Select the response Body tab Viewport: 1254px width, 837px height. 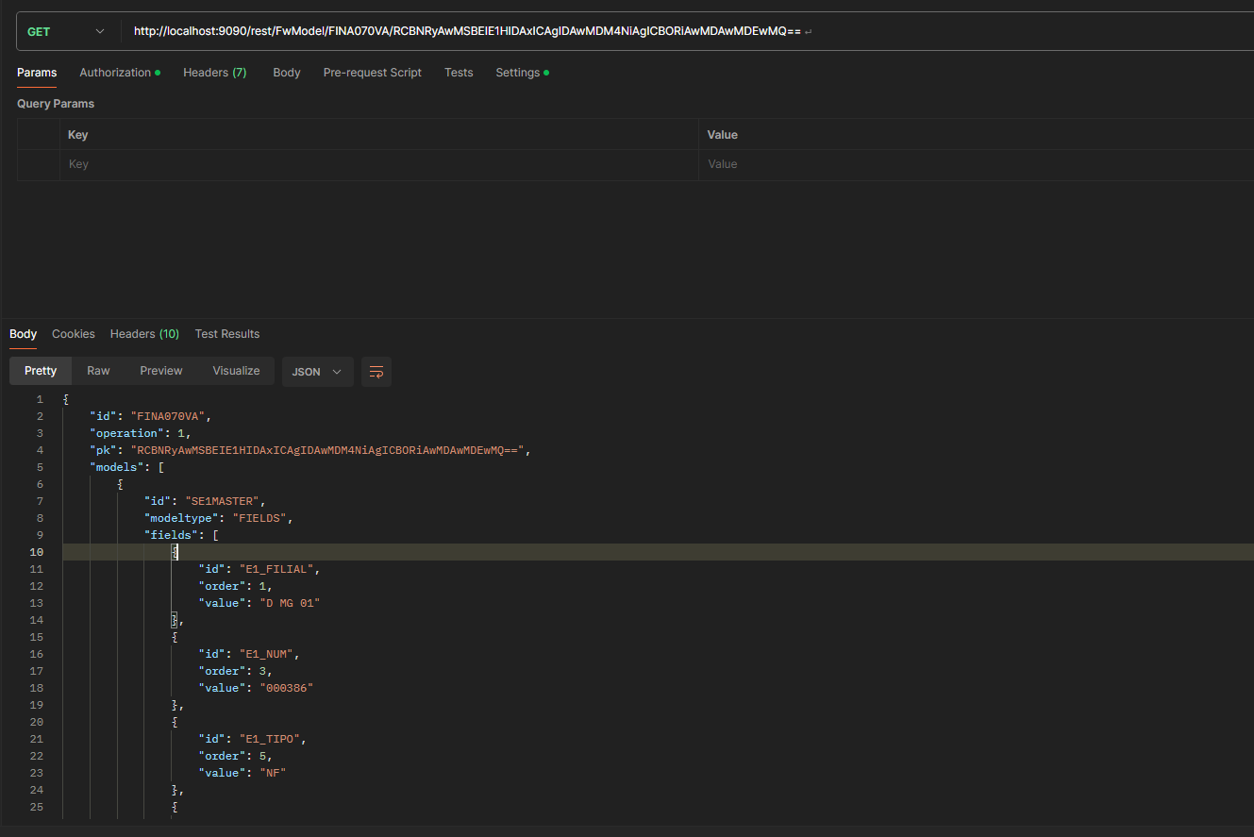point(24,334)
